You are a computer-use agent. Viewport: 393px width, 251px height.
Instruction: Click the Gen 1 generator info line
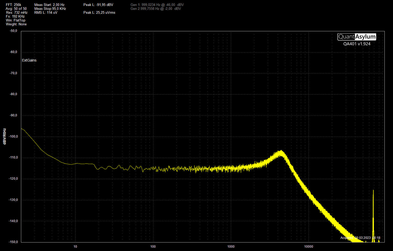click(157, 5)
